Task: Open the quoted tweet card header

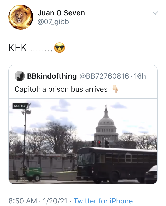Action: click(x=83, y=81)
